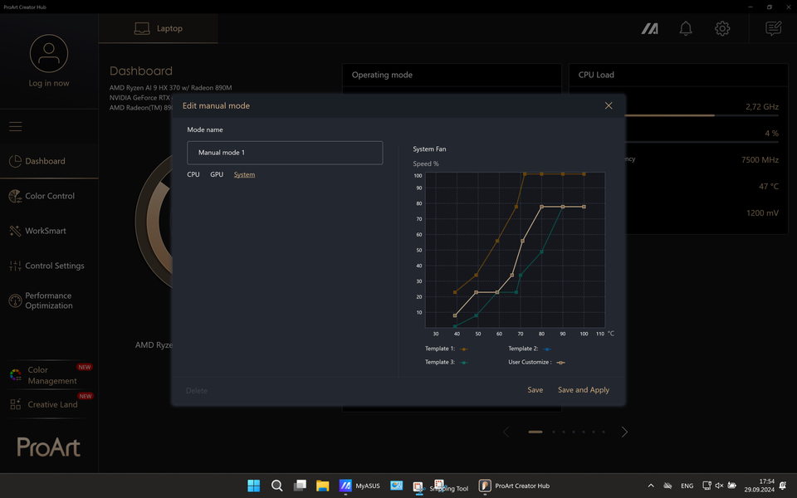Click Save and Apply
Screen dimensions: 797x498
584,390
